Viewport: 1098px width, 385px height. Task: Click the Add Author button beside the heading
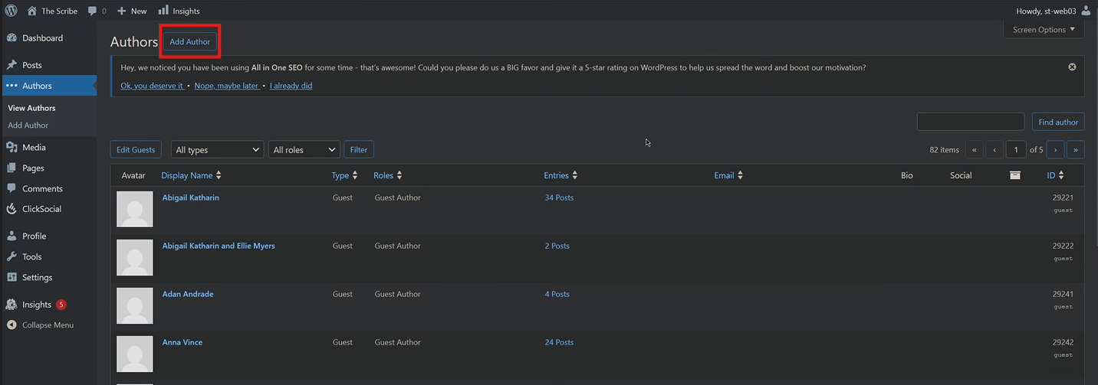pos(189,42)
